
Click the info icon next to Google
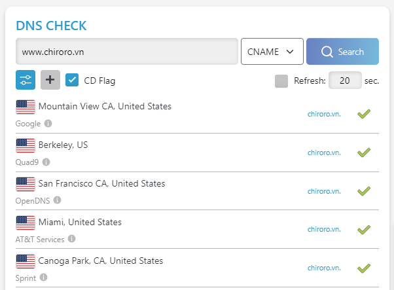(x=48, y=123)
